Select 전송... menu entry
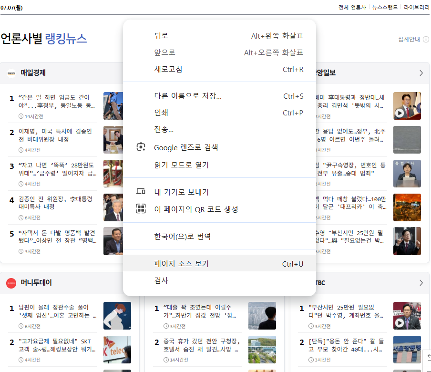The width and height of the screenshot is (431, 372). pos(219,130)
